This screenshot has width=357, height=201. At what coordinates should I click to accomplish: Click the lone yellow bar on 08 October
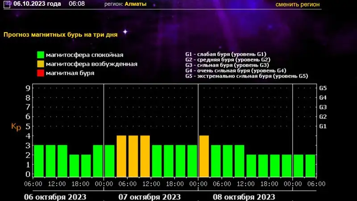coord(204,156)
